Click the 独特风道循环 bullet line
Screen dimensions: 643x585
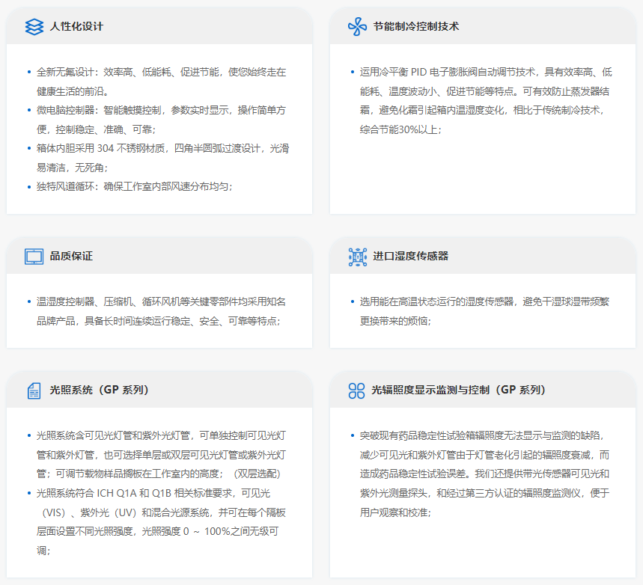pyautogui.click(x=135, y=186)
